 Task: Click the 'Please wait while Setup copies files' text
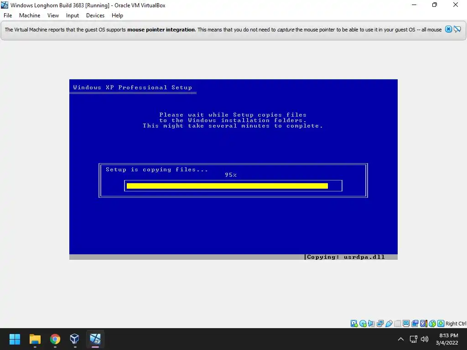tap(233, 115)
